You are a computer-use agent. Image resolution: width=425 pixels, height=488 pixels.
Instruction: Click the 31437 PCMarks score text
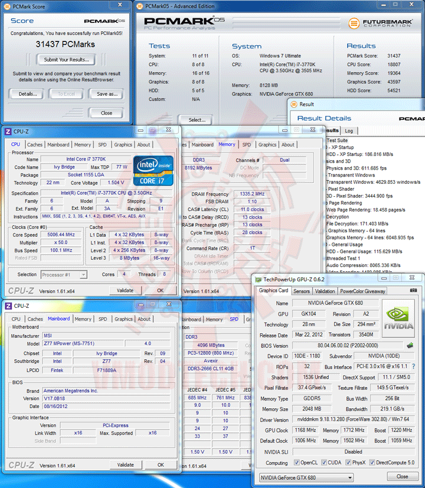tap(66, 44)
